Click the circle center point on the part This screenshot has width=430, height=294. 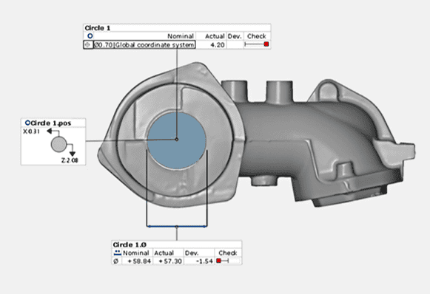177,140
